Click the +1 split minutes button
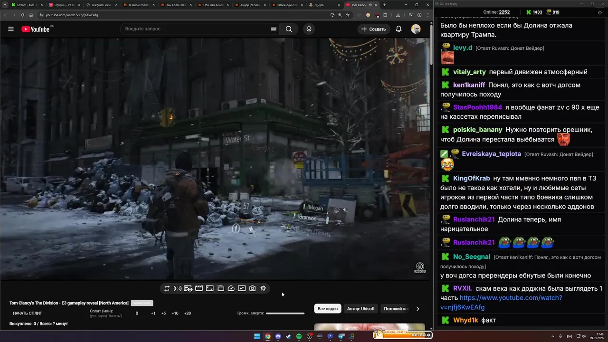This screenshot has width=608, height=342. [153, 313]
